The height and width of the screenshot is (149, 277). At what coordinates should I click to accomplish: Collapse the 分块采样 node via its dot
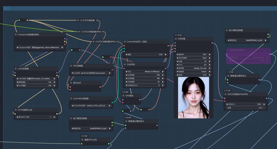[x=125, y=65]
